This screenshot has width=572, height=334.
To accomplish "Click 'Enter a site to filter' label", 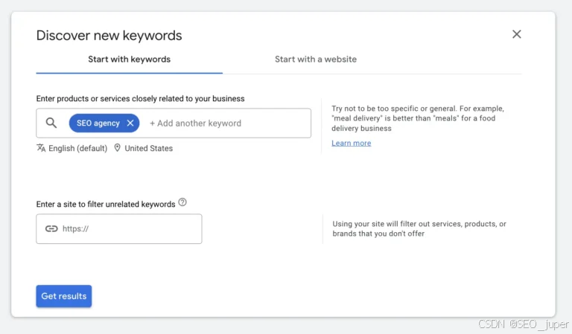I will [x=106, y=205].
